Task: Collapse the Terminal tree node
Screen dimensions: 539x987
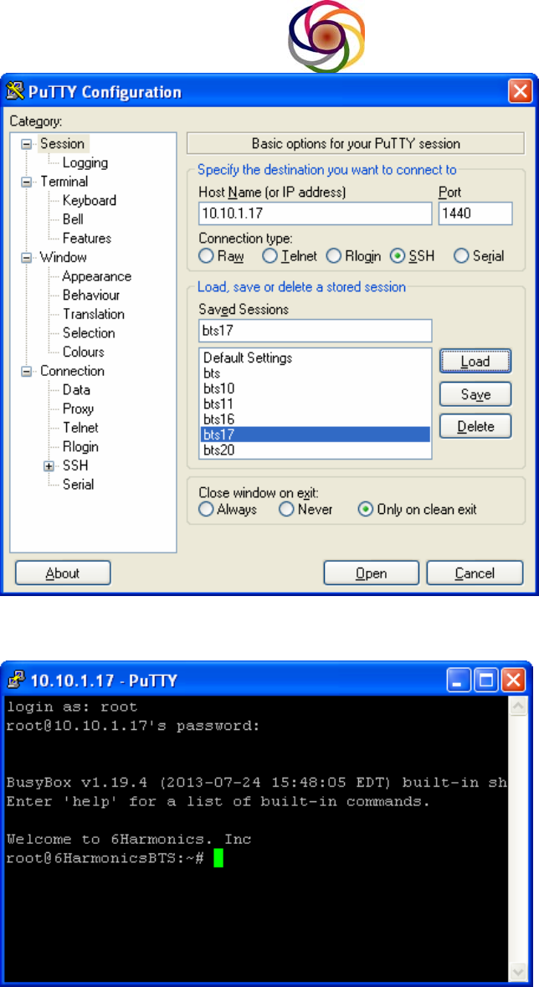Action: [x=26, y=182]
